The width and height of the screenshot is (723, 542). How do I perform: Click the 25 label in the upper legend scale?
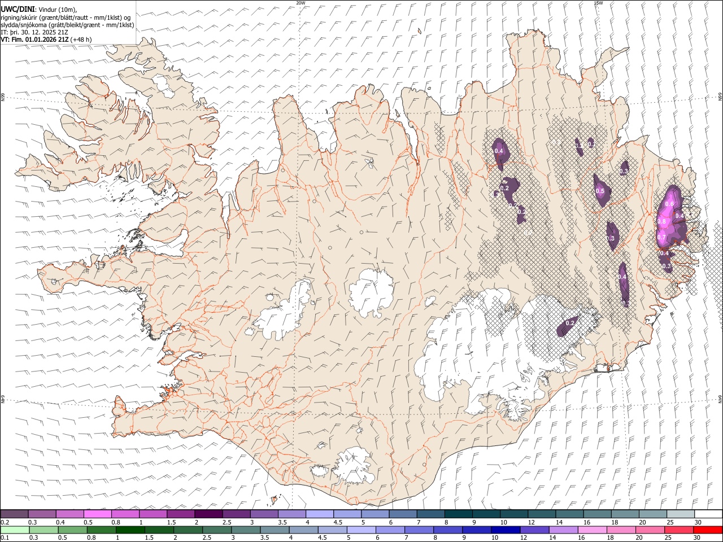[670, 522]
